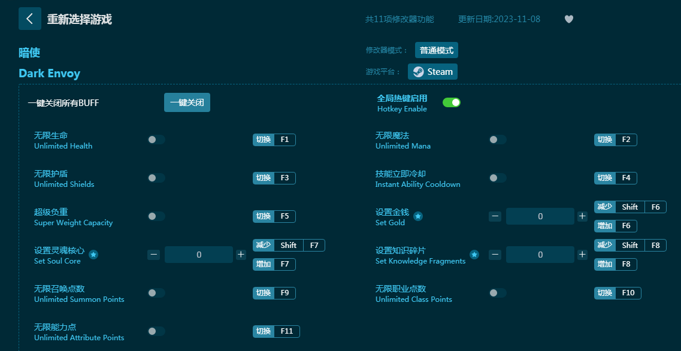Click the Set Gold value input field
The height and width of the screenshot is (351, 681).
pos(540,216)
